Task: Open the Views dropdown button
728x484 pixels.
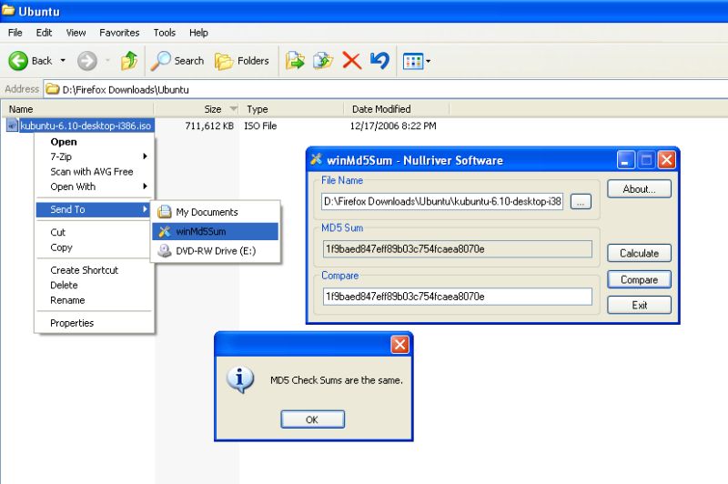Action: [417, 61]
